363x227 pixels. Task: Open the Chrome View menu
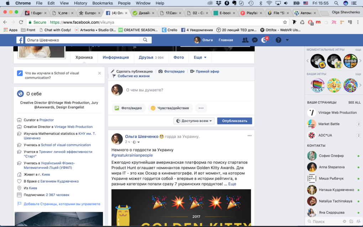tap(64, 3)
